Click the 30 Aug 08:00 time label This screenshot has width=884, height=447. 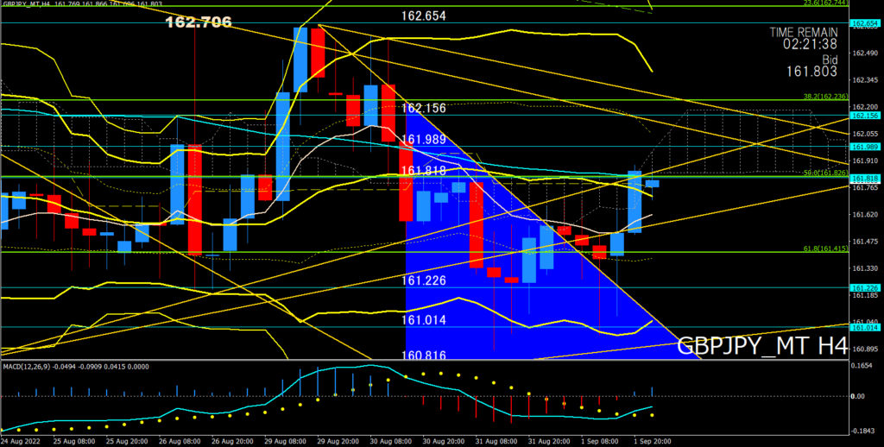pyautogui.click(x=389, y=441)
